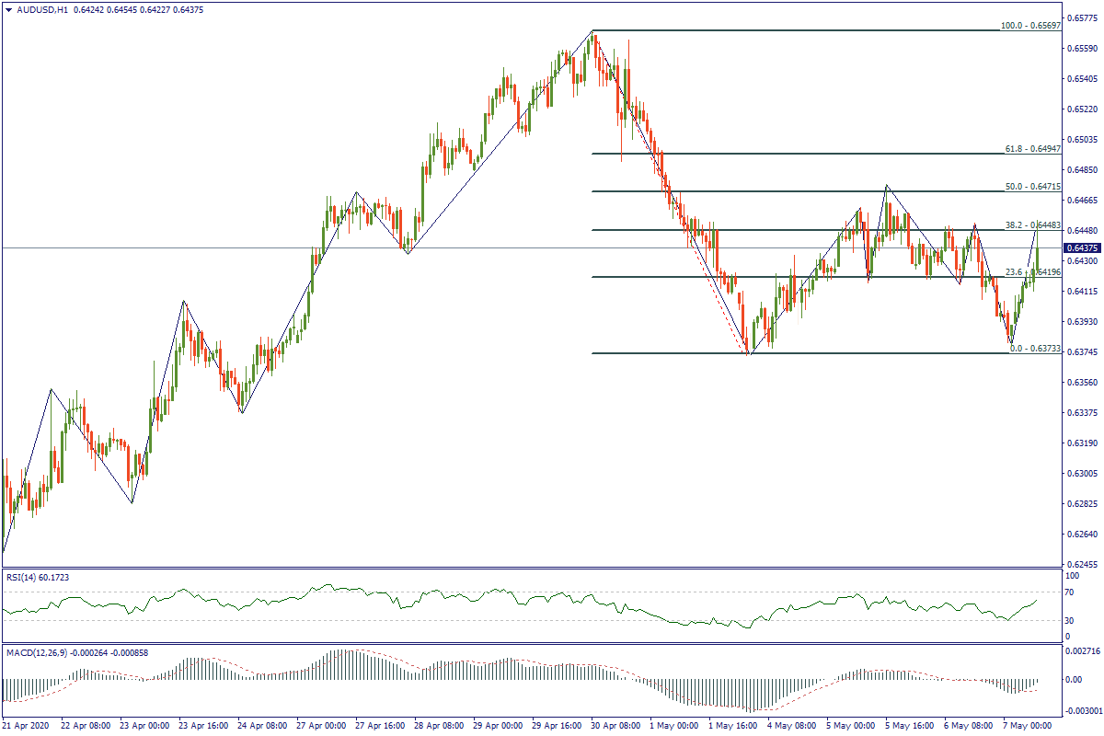Screen dimensions: 1104x736
Task: Click the 21 Apr 2020 date label
Action: tap(28, 726)
